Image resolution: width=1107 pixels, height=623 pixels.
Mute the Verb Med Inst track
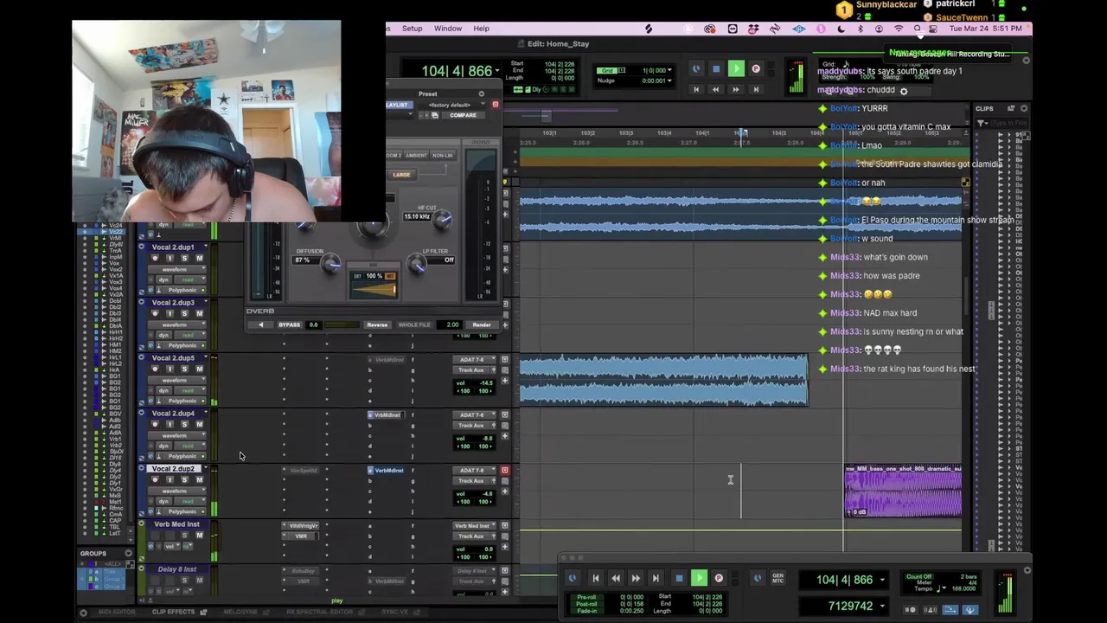click(x=199, y=535)
